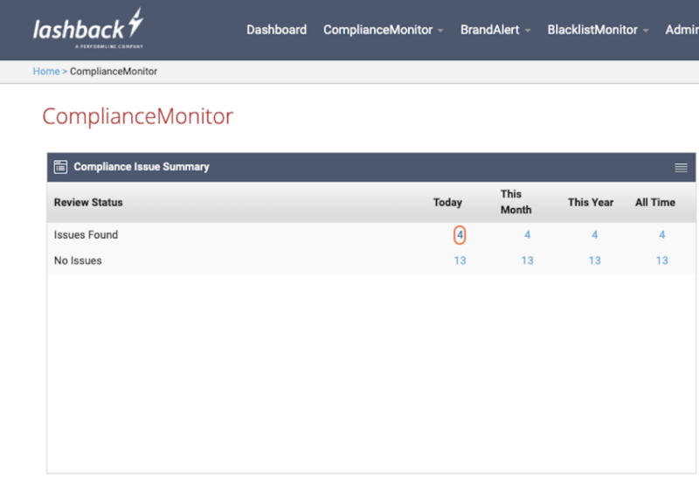Click the Compliance Issue Summary panel list icon
This screenshot has height=479, width=699.
60,167
